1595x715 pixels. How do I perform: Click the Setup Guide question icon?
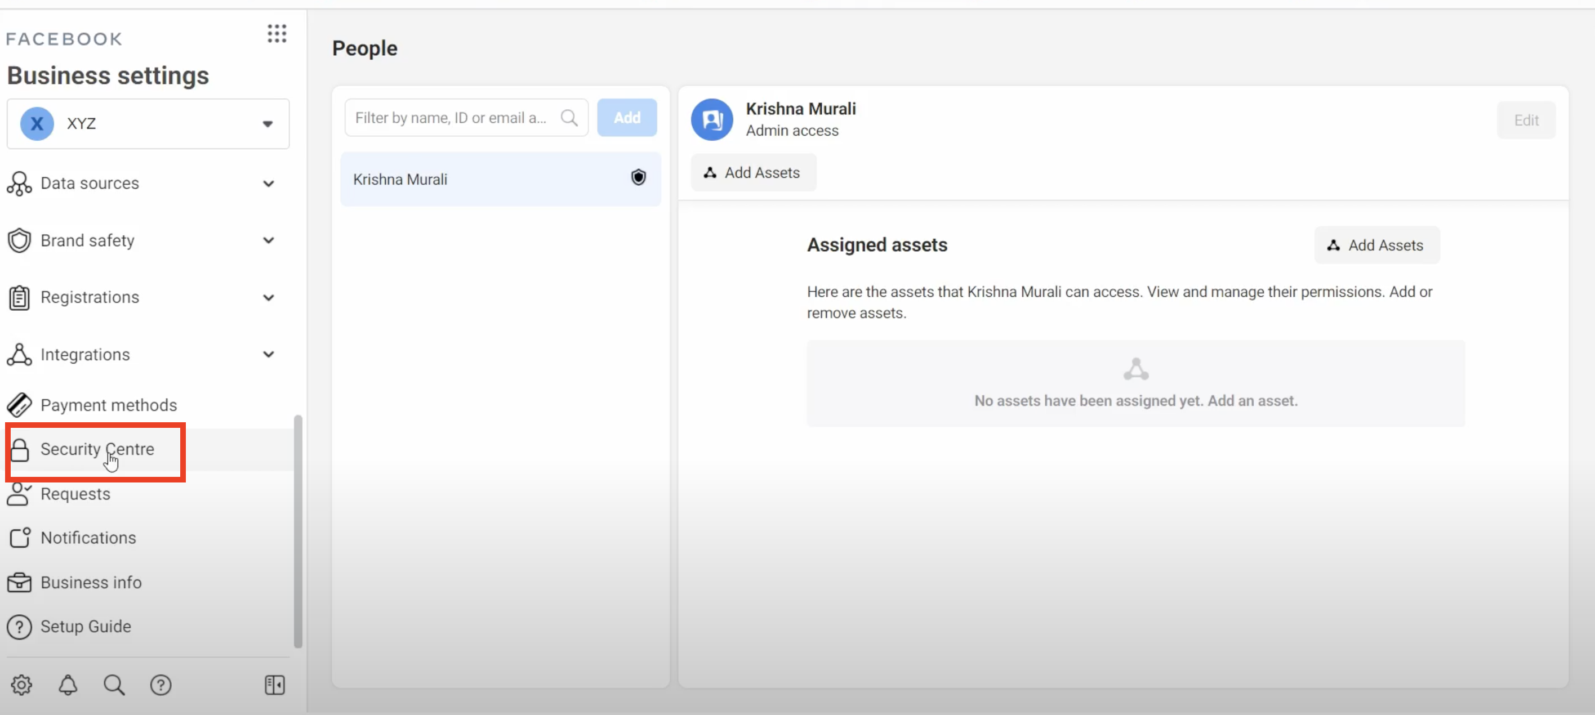coord(19,627)
